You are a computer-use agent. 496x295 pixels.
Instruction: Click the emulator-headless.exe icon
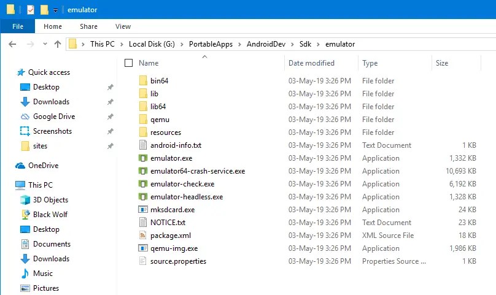pos(143,197)
